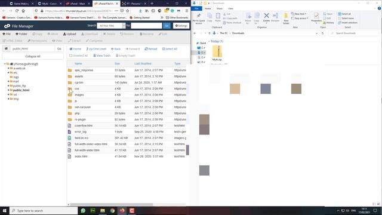Screen dimensions: 382x215
Task: Open Windows Start menu
Action: click(4, 211)
